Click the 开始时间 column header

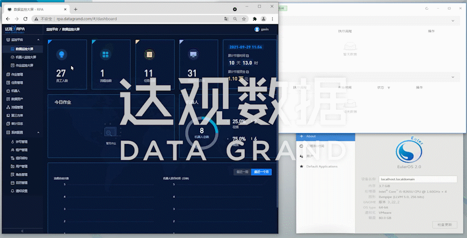(x=345, y=88)
